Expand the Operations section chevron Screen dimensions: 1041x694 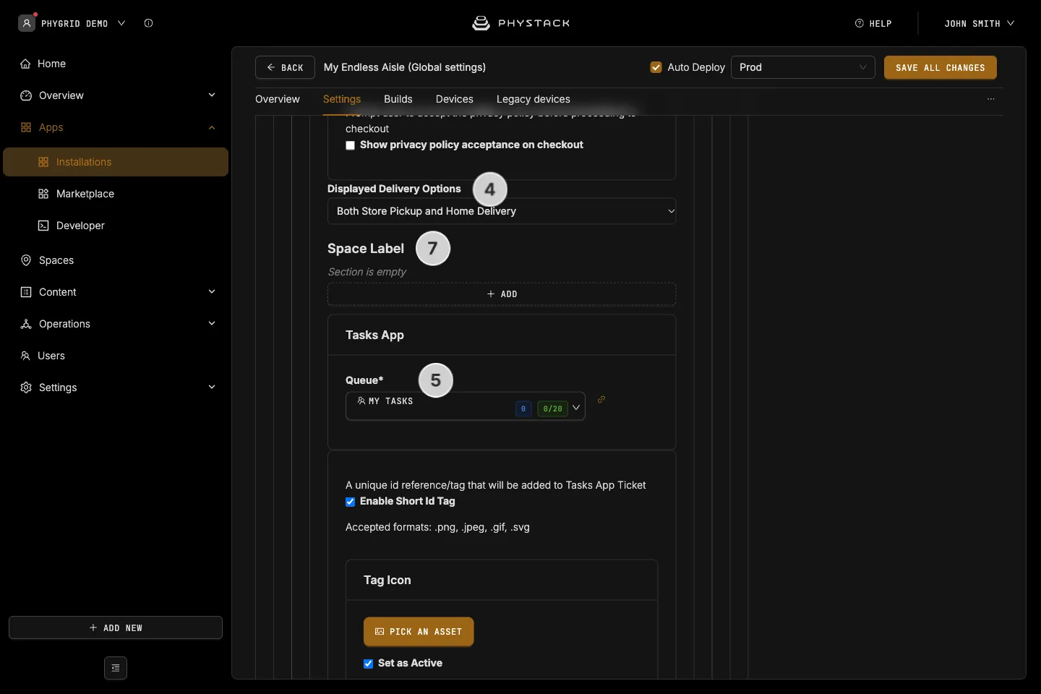coord(212,323)
